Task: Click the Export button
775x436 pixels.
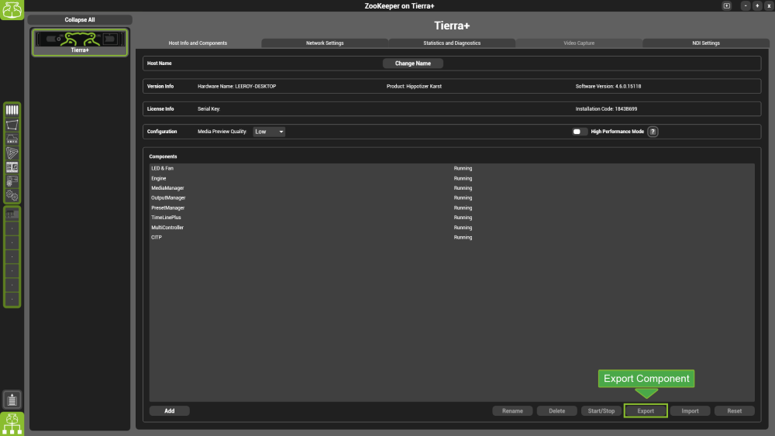Action: pos(646,410)
